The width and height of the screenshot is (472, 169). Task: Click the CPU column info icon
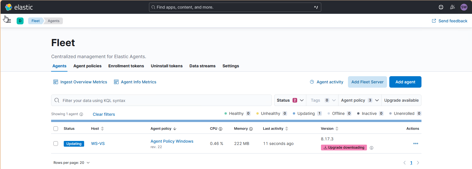click(220, 129)
